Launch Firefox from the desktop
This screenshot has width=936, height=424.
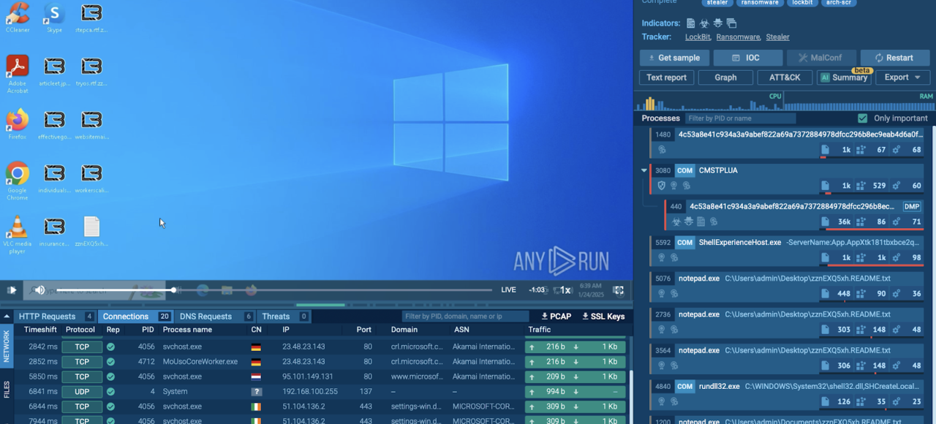18,124
